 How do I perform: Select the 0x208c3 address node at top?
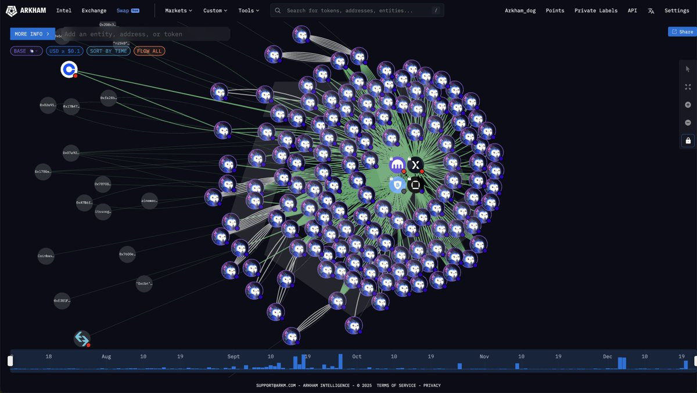107,25
